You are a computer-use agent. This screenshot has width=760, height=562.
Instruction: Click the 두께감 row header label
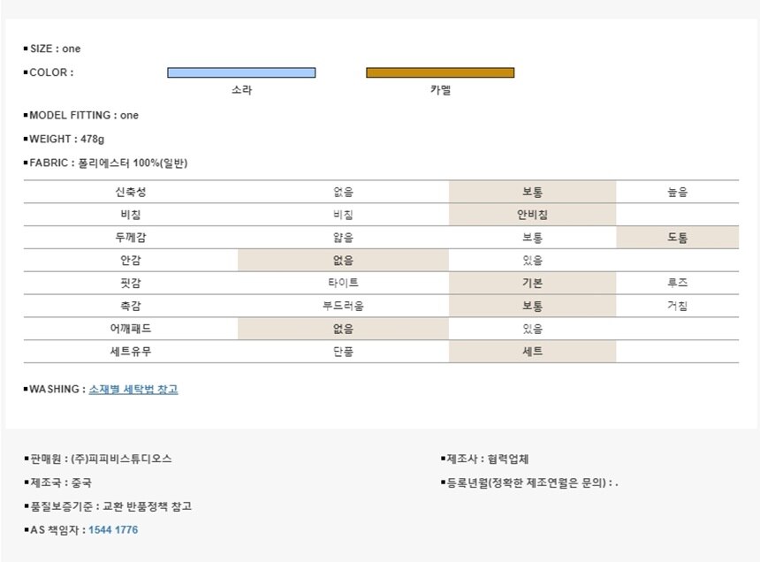click(131, 238)
